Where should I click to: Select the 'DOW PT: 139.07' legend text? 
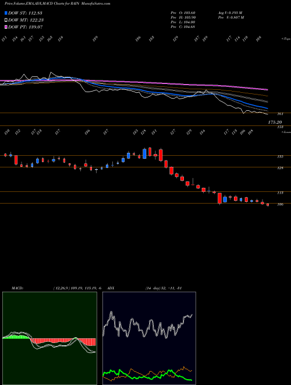coord(26,27)
